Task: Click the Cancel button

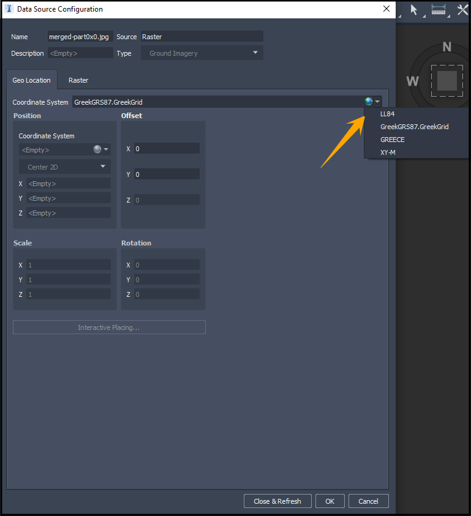Action: point(368,501)
